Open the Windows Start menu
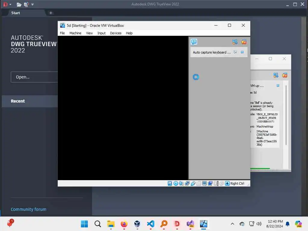The height and width of the screenshot is (231, 308). 85,224
